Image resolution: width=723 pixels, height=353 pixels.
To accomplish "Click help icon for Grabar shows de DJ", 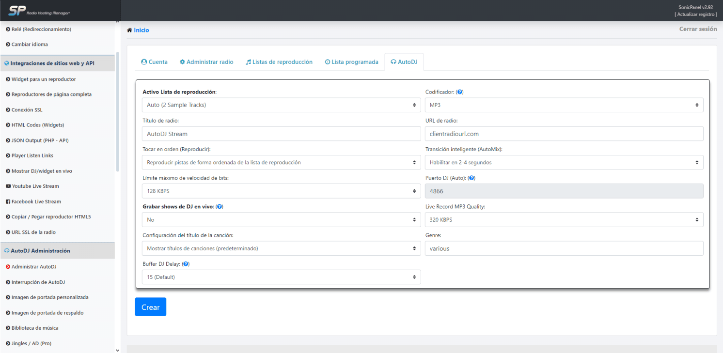I will [220, 207].
